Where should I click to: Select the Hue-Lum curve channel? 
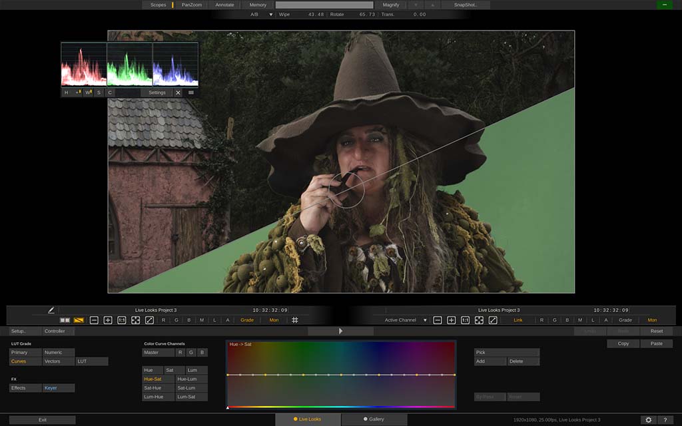(191, 379)
